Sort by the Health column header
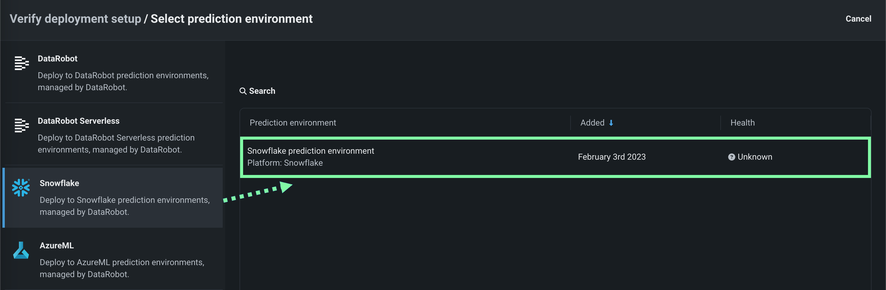Viewport: 886px width, 290px height. tap(742, 123)
